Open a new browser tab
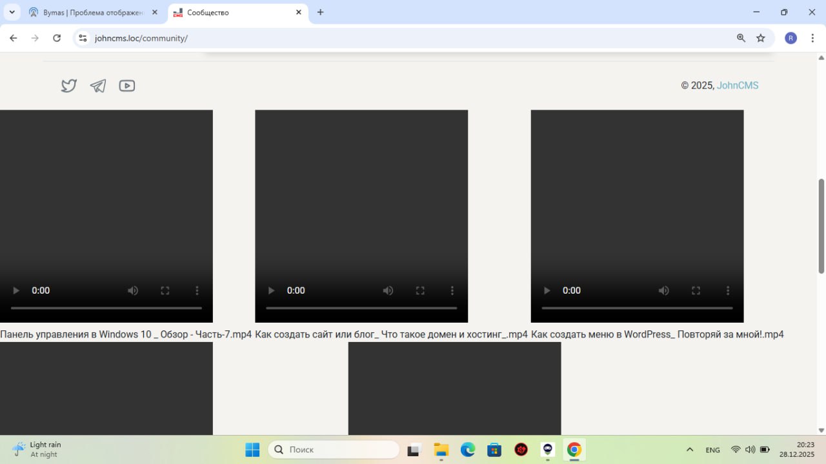826x464 pixels. (320, 12)
